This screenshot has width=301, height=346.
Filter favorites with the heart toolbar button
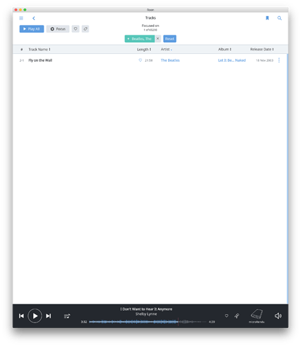pos(75,29)
